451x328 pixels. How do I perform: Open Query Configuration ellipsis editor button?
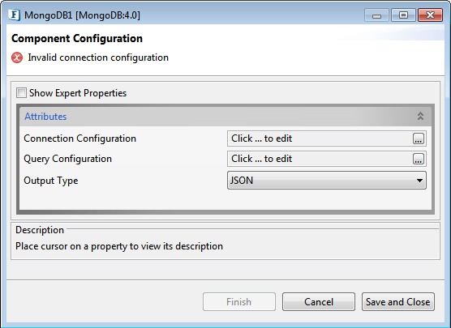tap(419, 159)
